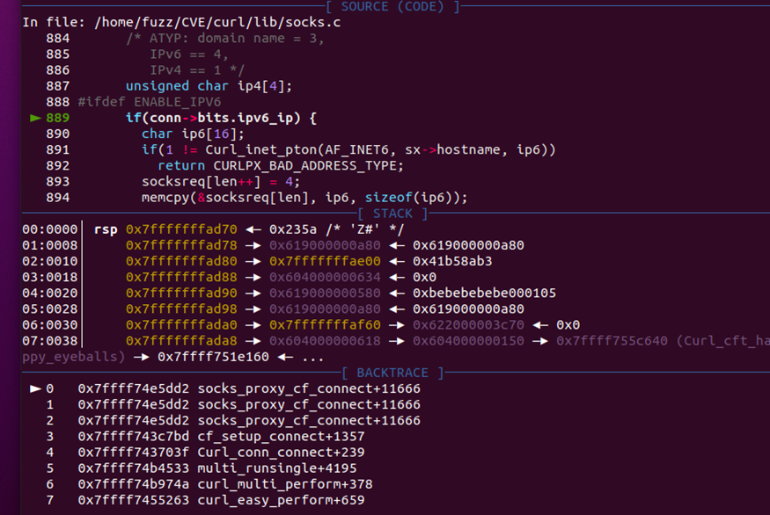Click the stack value 0x41b58ab3
The width and height of the screenshot is (770, 515).
click(452, 261)
